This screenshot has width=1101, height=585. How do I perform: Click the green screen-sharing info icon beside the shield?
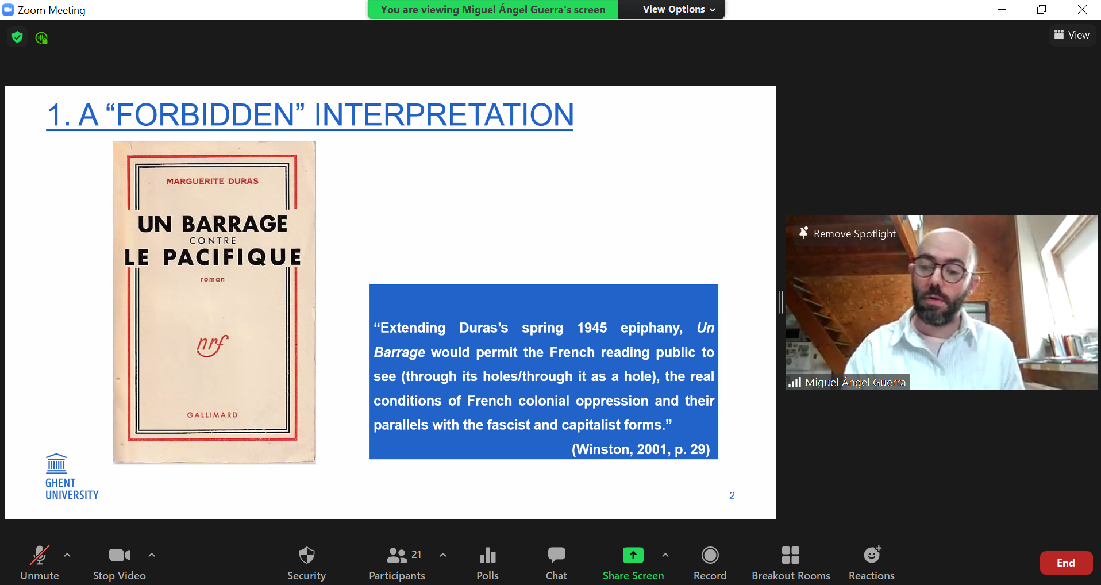point(41,38)
